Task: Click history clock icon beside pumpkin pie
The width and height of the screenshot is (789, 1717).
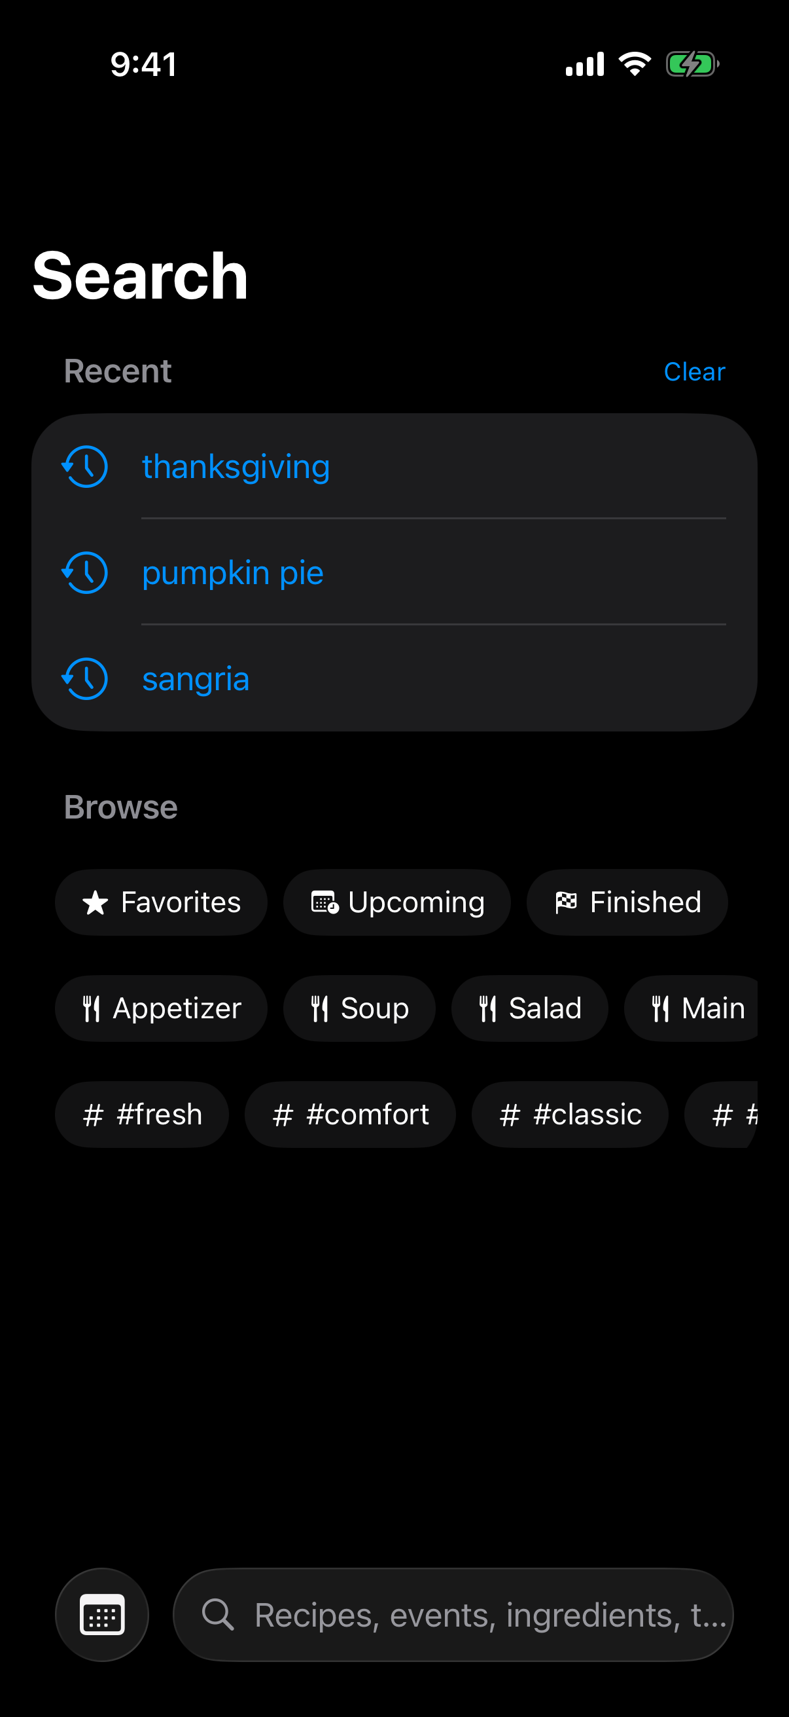Action: point(85,572)
